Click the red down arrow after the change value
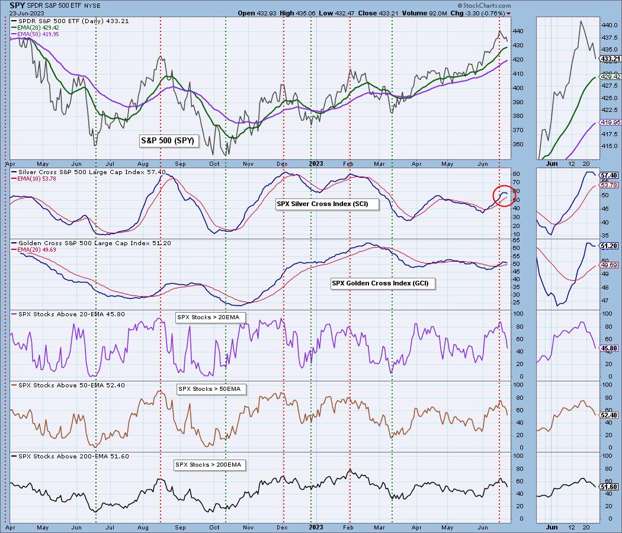This screenshot has height=533, width=622. pyautogui.click(x=508, y=14)
